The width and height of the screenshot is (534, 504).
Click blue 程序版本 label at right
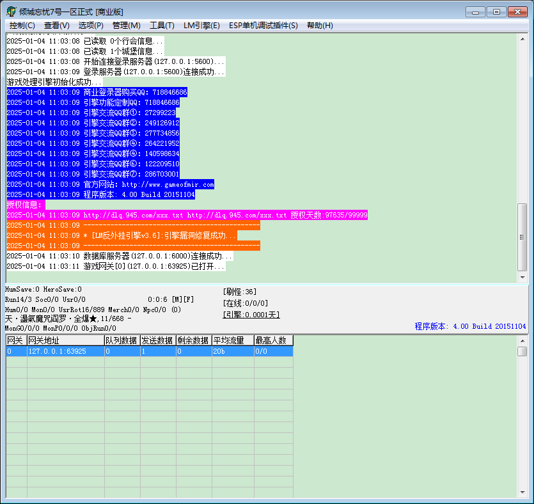tap(470, 326)
